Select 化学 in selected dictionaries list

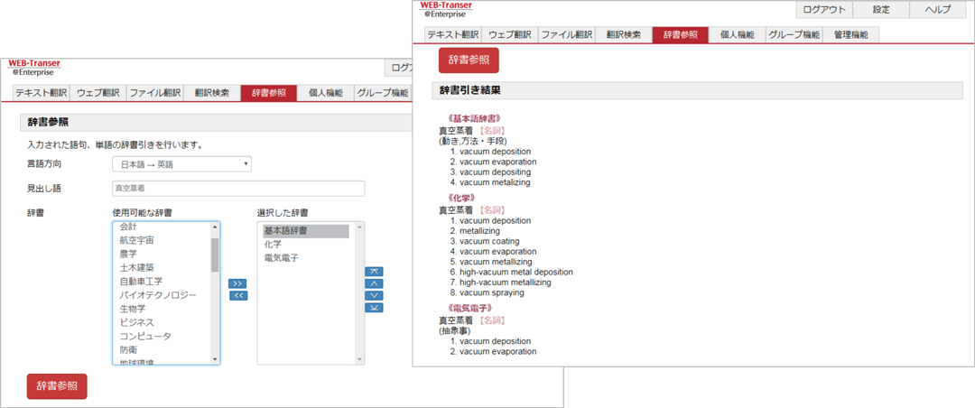click(x=274, y=245)
